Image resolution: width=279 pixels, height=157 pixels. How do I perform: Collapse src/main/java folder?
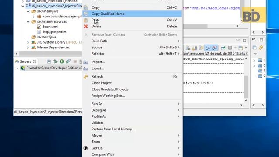coord(28,11)
